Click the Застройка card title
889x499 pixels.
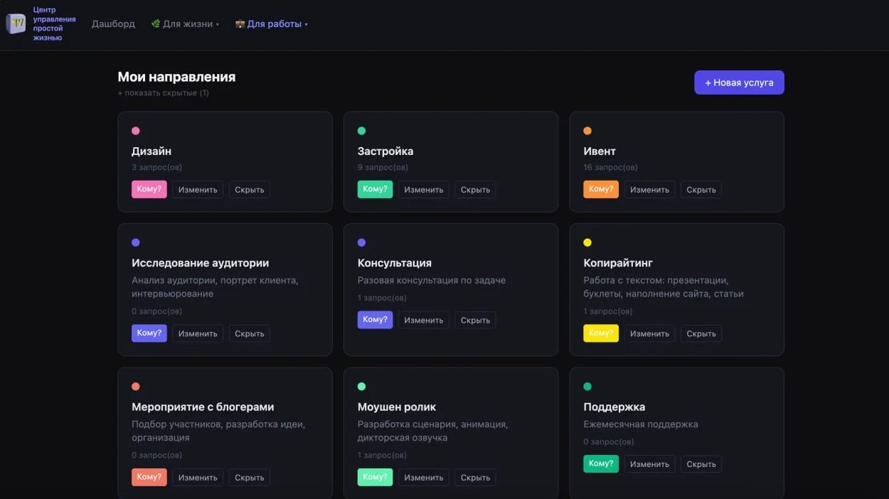(385, 151)
